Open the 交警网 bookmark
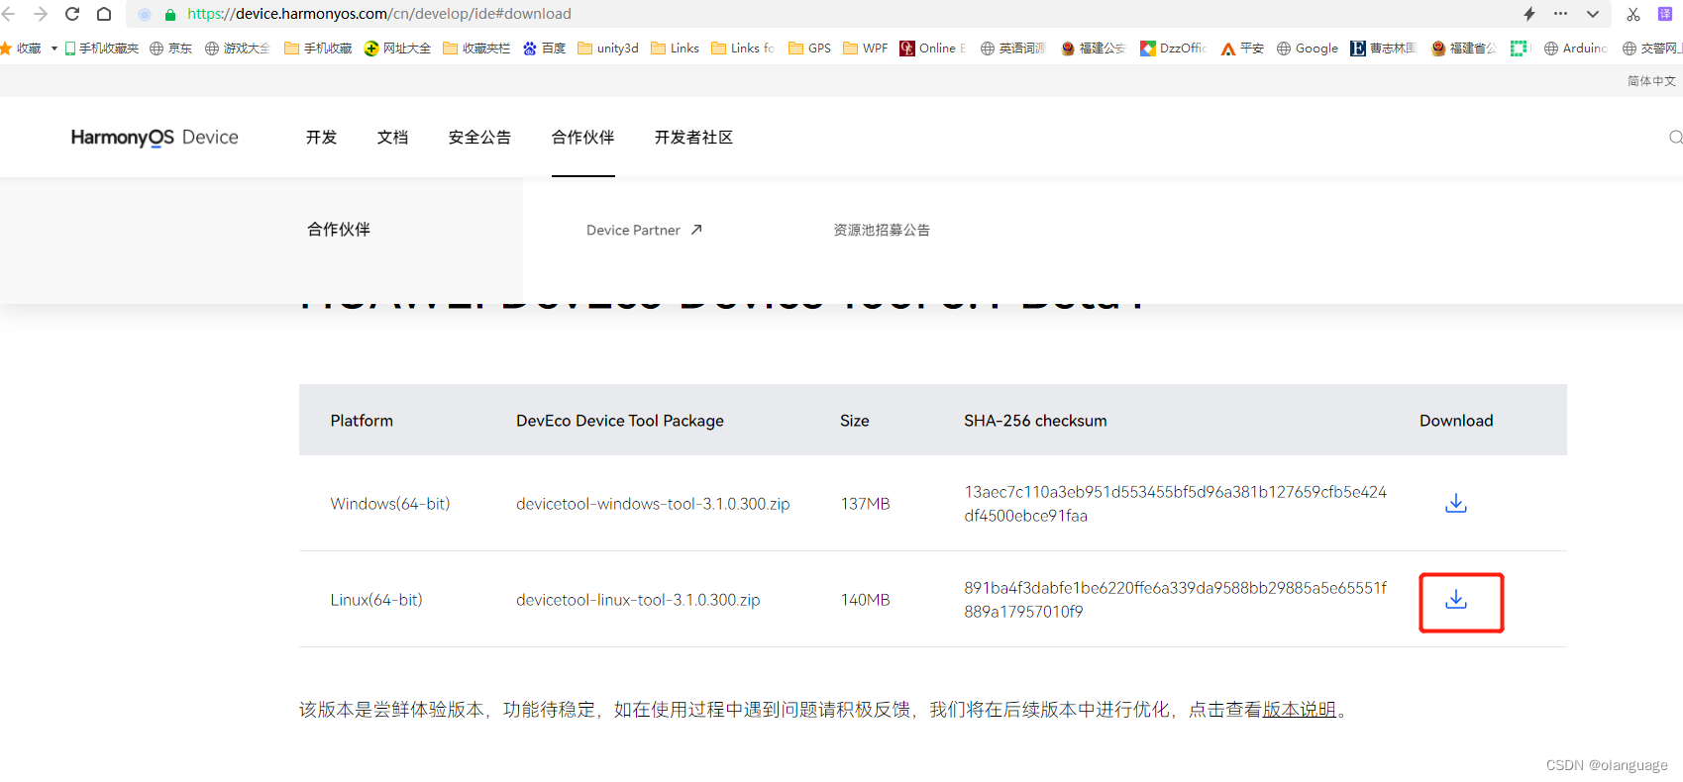This screenshot has width=1683, height=782. [1651, 48]
